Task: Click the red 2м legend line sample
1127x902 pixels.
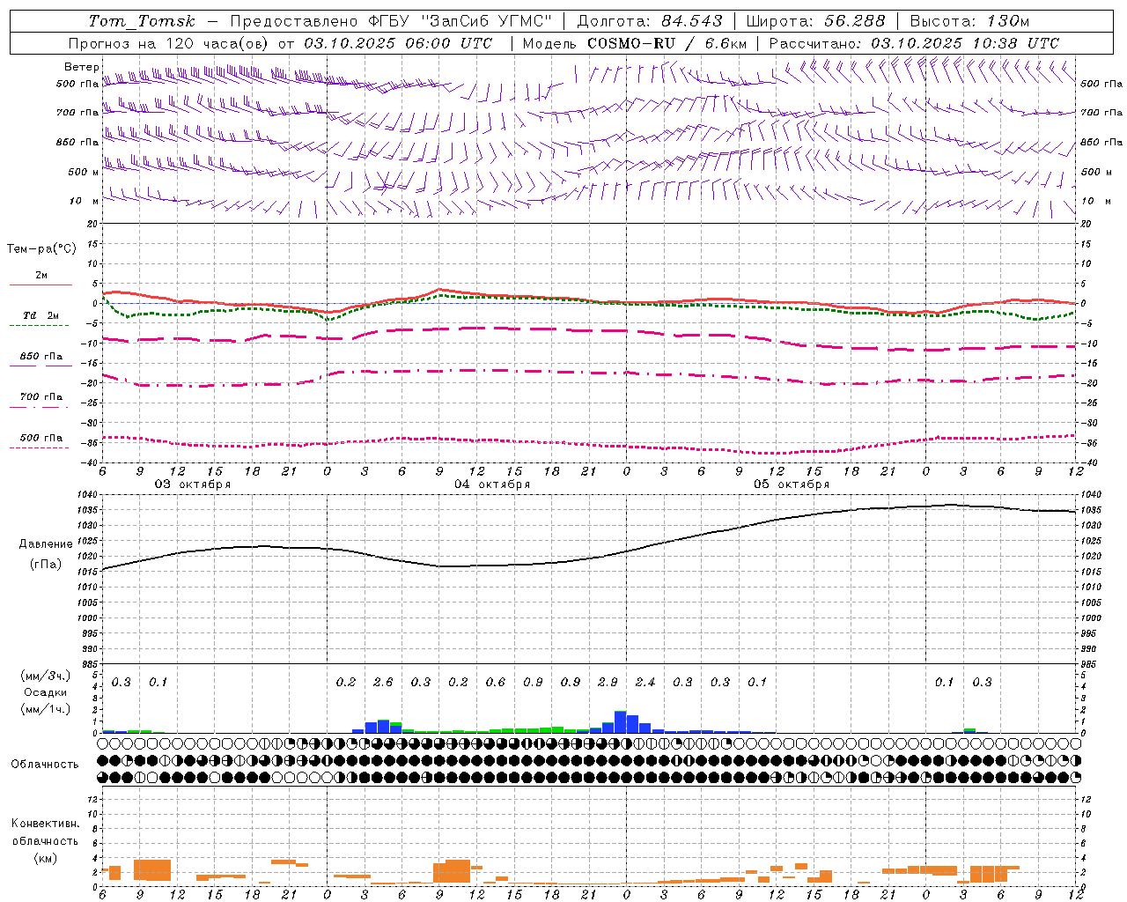Action: point(41,285)
